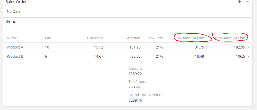
Task: Click Product A quantity value 10
Action: (x=47, y=47)
